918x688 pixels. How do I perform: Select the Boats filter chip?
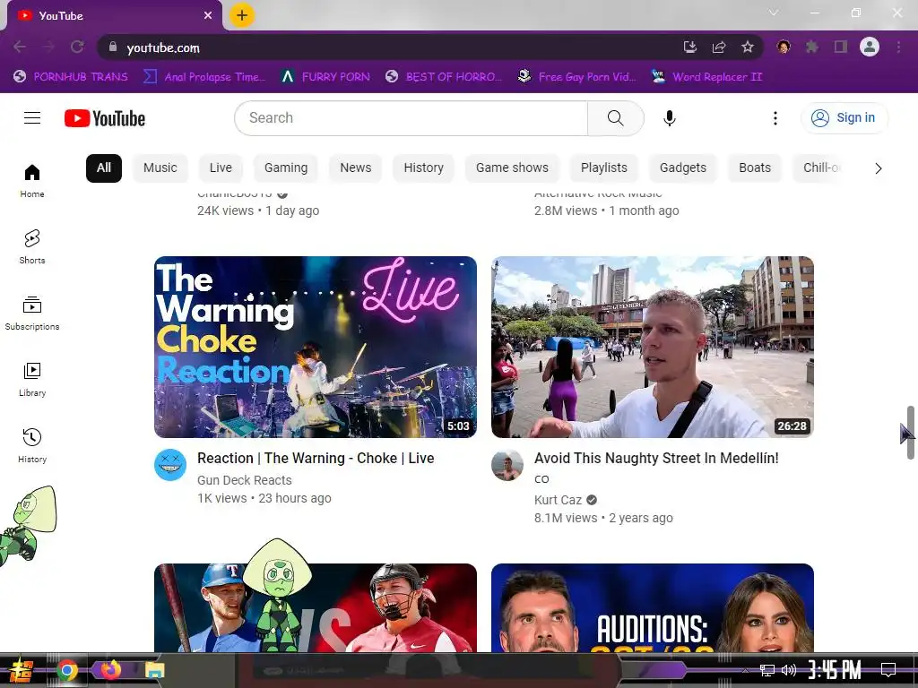(755, 168)
